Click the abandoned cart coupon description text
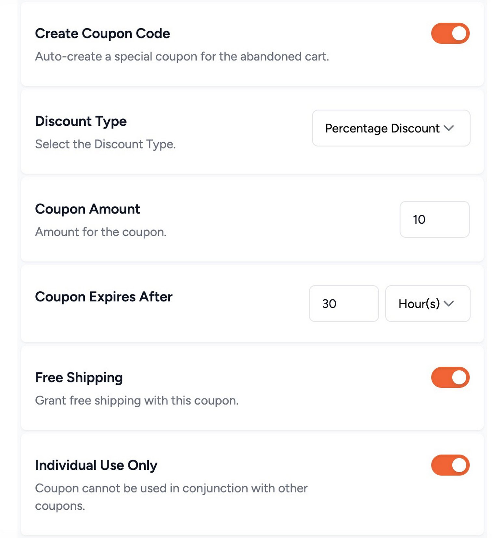The height and width of the screenshot is (538, 504). coord(182,56)
